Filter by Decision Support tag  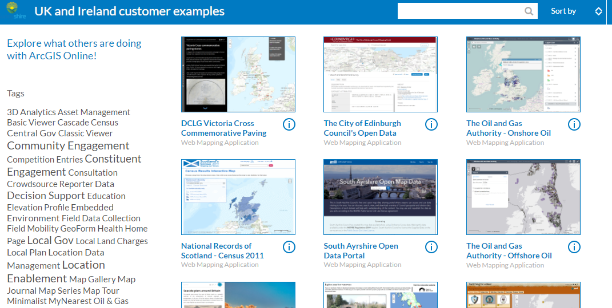(46, 196)
